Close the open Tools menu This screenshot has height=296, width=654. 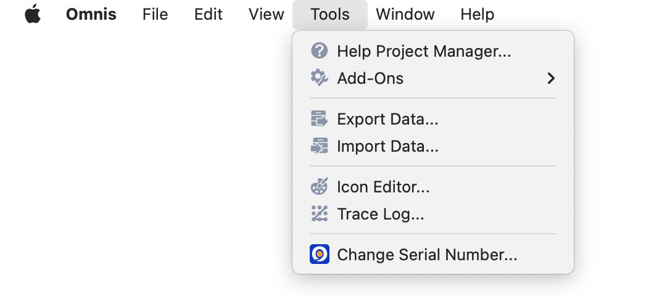[x=330, y=15]
